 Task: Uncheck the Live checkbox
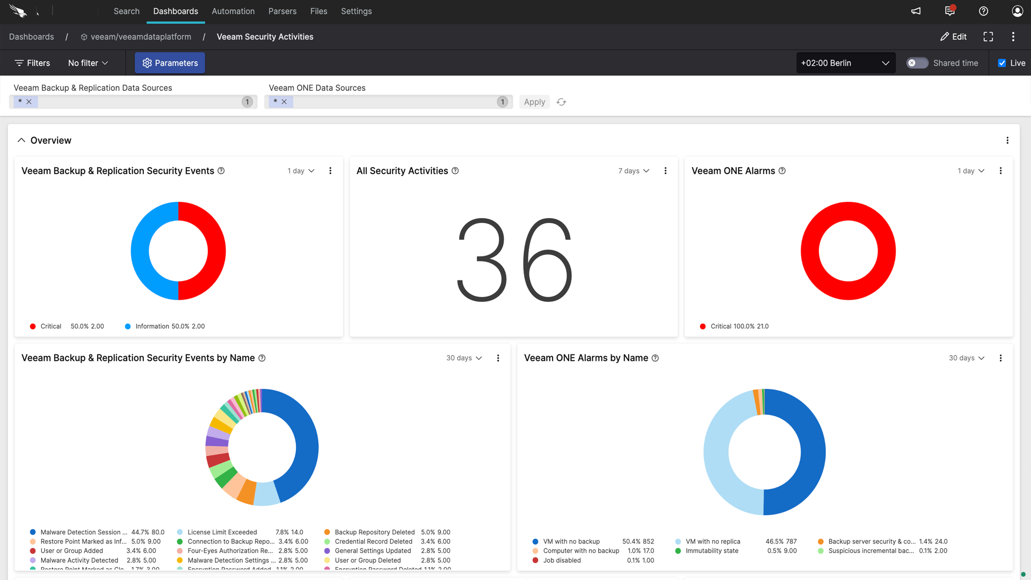point(1002,63)
